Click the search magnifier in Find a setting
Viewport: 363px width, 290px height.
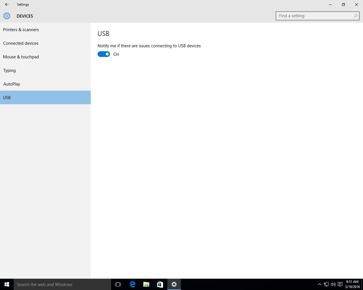coord(355,16)
